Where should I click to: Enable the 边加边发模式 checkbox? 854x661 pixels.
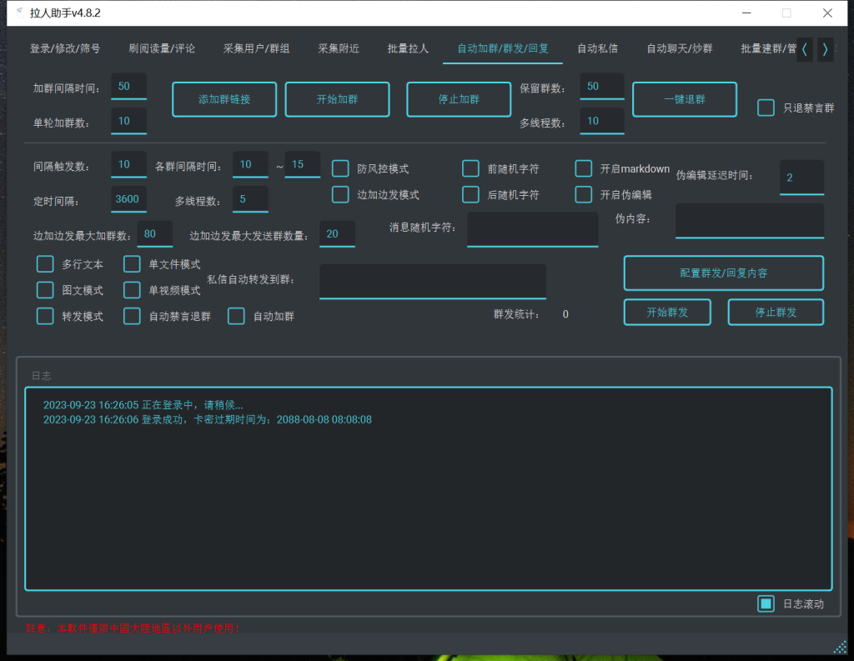tap(340, 194)
